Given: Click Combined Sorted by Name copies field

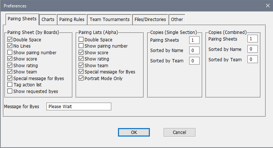Looking at the screenshot, I should pyautogui.click(x=253, y=49).
